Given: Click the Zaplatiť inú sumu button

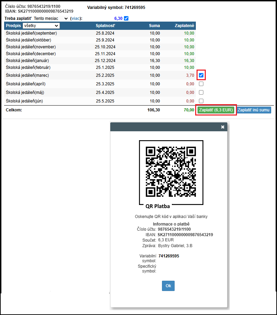Looking at the screenshot, I should [253, 110].
